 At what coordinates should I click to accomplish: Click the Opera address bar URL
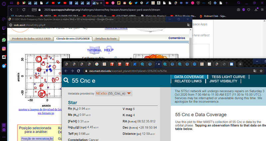click(x=102, y=10)
